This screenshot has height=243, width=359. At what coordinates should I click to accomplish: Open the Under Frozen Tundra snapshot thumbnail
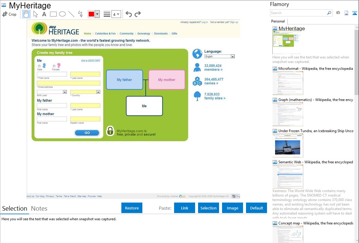[x=288, y=145]
